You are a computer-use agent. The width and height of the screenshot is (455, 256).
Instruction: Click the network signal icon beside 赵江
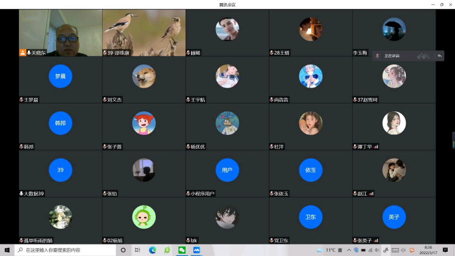tap(371, 193)
